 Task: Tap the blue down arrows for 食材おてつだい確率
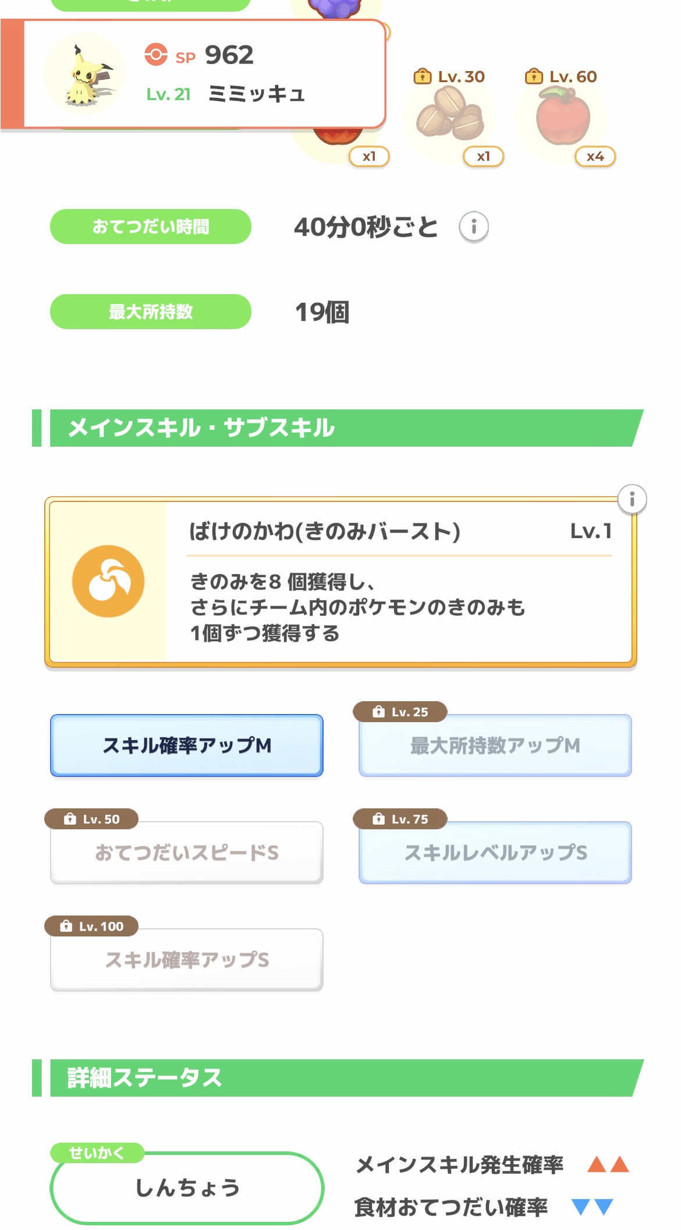592,1207
